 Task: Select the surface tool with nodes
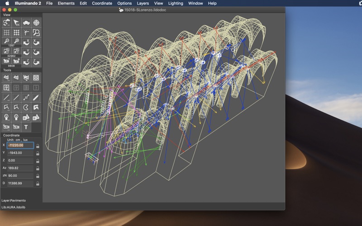pos(26,78)
